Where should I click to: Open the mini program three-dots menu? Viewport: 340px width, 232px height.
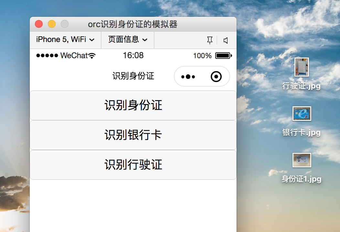tap(188, 77)
